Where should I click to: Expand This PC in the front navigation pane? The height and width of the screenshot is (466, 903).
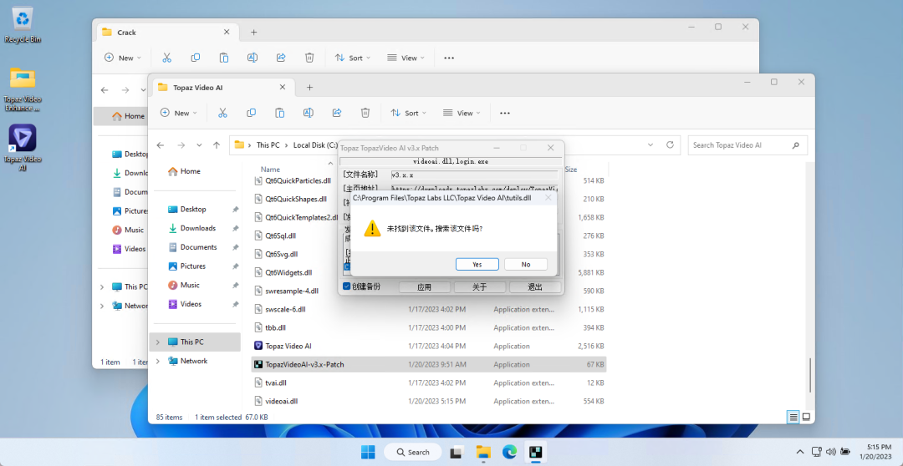tap(158, 342)
